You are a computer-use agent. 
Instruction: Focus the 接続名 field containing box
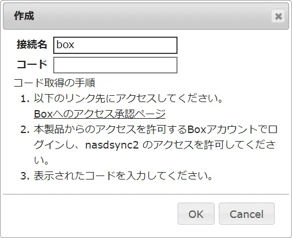pos(115,45)
